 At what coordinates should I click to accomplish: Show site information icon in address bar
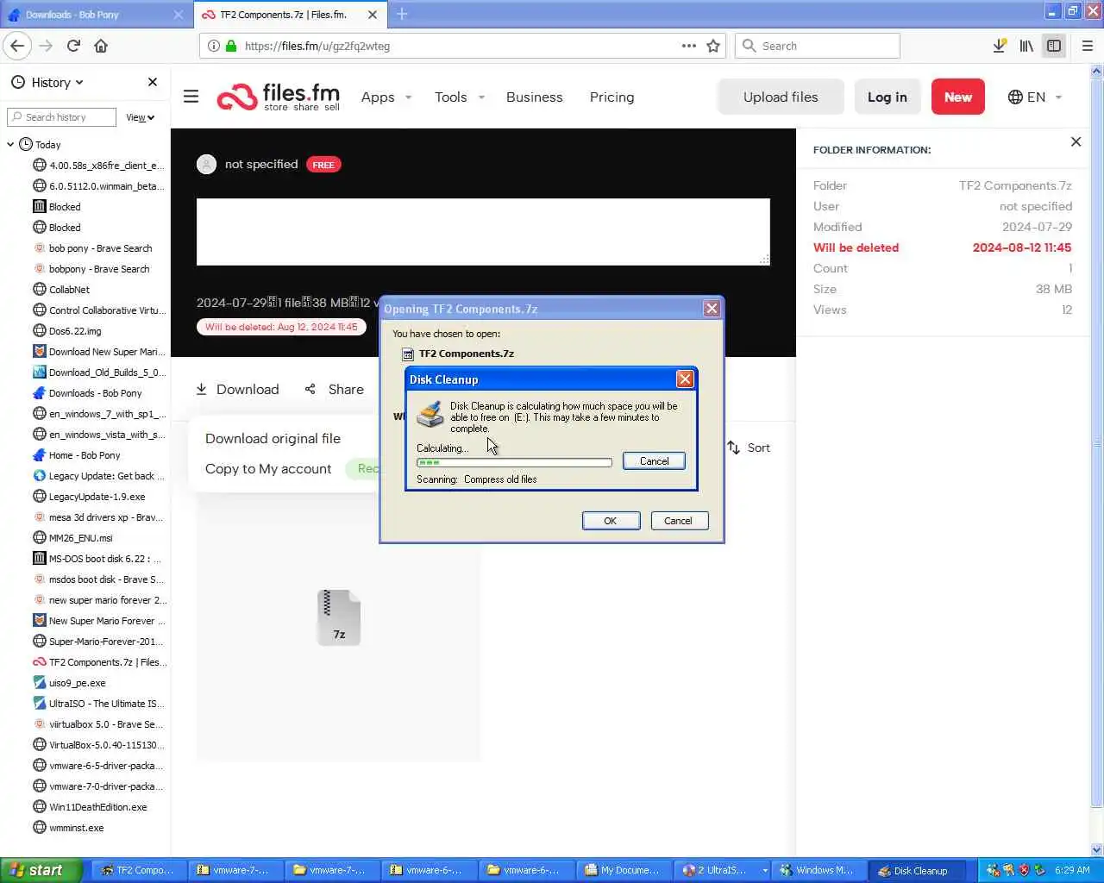pos(214,46)
